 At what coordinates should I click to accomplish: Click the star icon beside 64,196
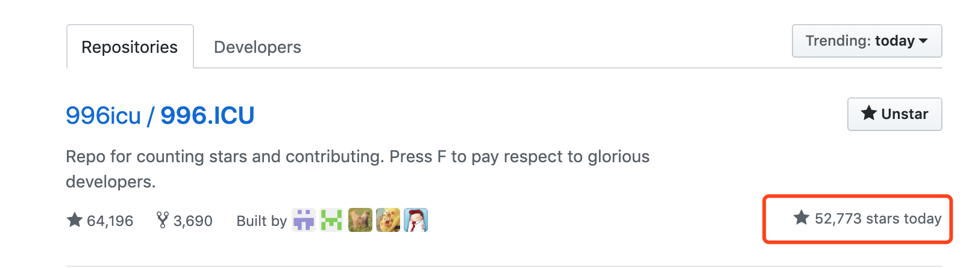[75, 220]
